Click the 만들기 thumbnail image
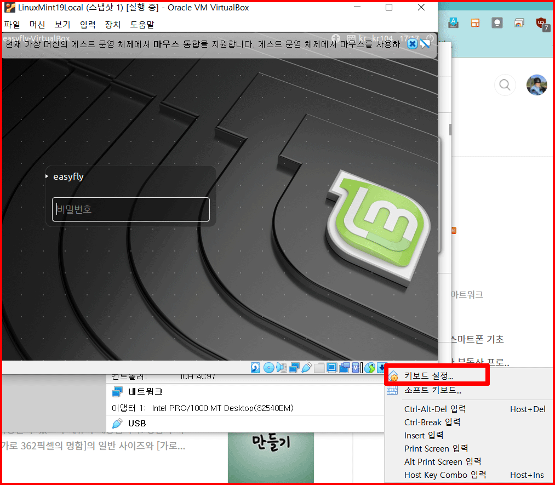The width and height of the screenshot is (555, 485). coord(271,458)
